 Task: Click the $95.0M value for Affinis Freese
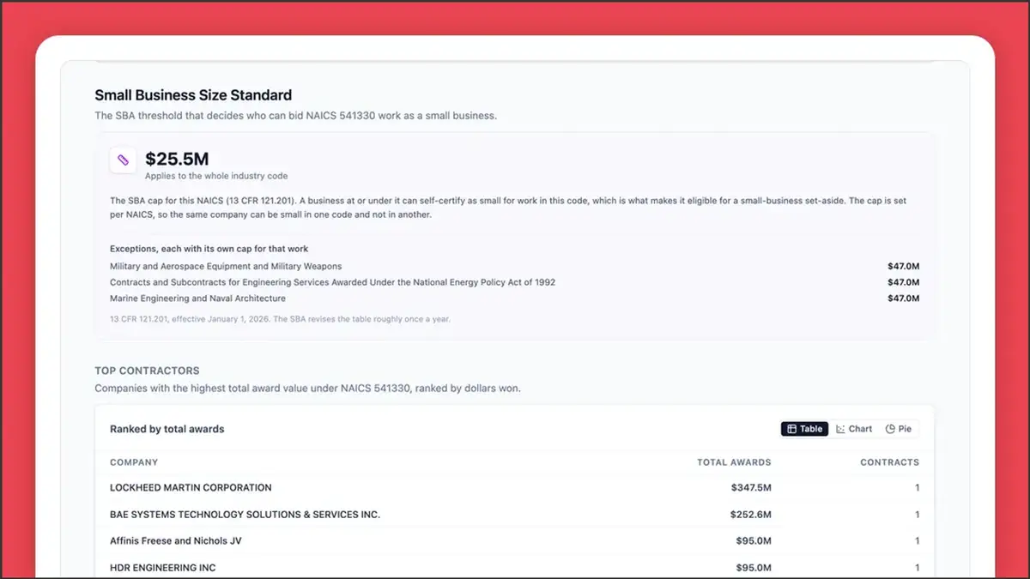(x=754, y=541)
